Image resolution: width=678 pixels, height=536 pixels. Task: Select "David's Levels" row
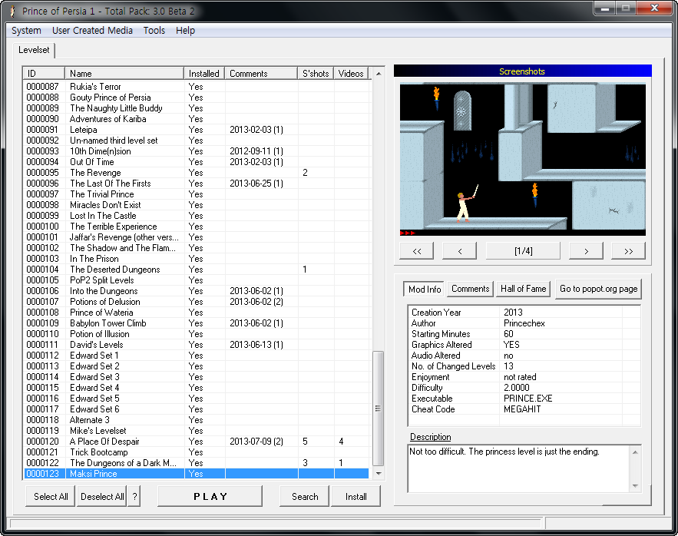pos(197,345)
